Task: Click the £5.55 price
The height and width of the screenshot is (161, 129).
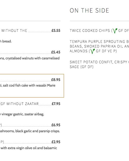Action: click(56, 31)
